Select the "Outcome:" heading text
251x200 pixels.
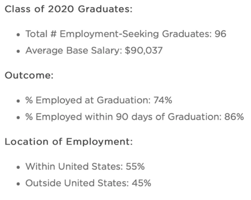(29, 75)
